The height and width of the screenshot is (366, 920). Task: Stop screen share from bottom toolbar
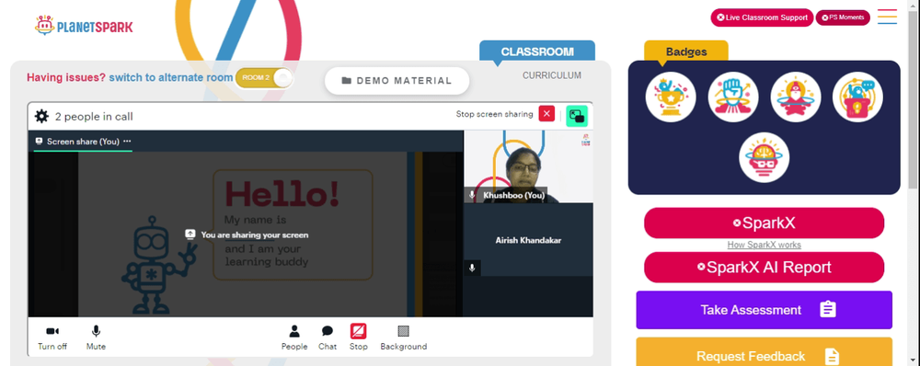359,337
